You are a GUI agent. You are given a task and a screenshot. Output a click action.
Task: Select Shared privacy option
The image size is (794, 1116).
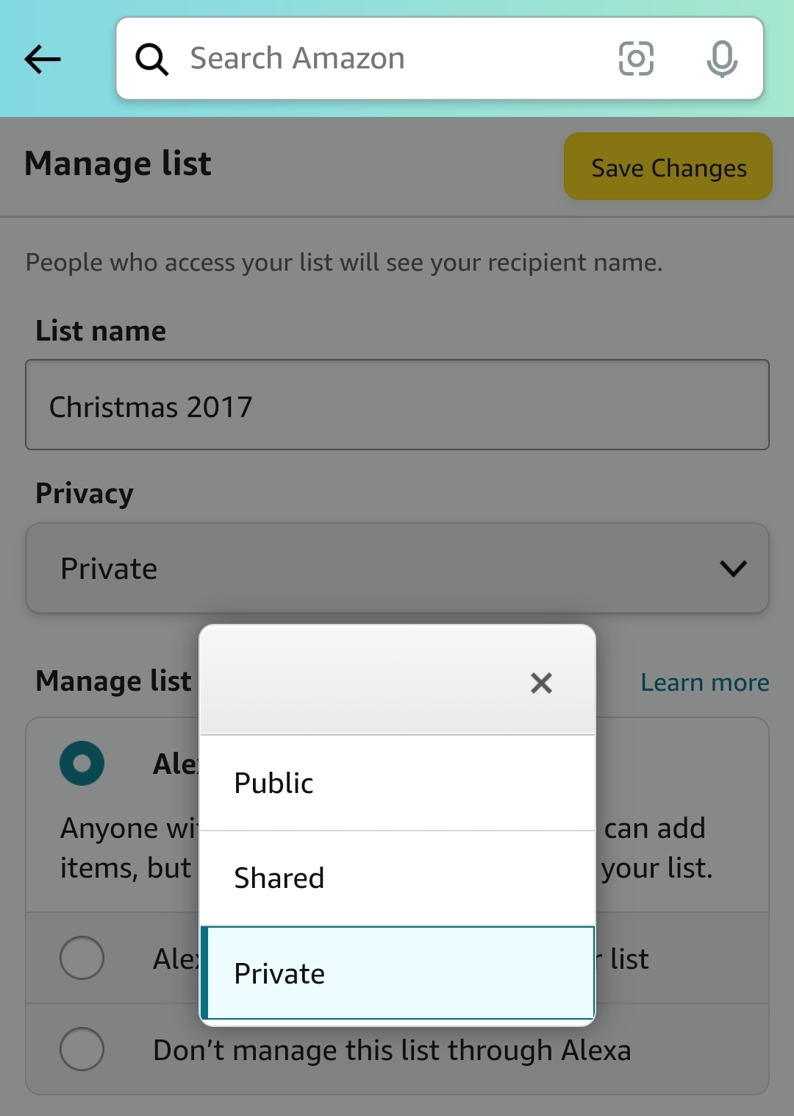tap(397, 878)
